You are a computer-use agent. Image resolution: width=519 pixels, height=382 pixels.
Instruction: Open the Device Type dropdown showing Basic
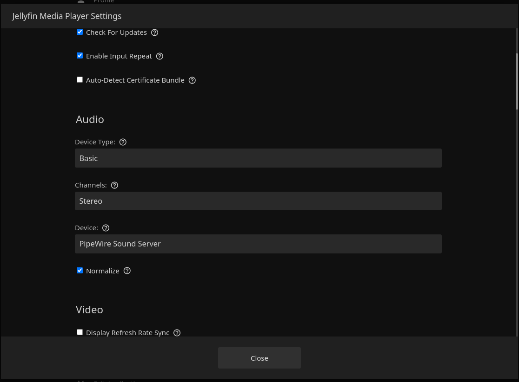258,158
